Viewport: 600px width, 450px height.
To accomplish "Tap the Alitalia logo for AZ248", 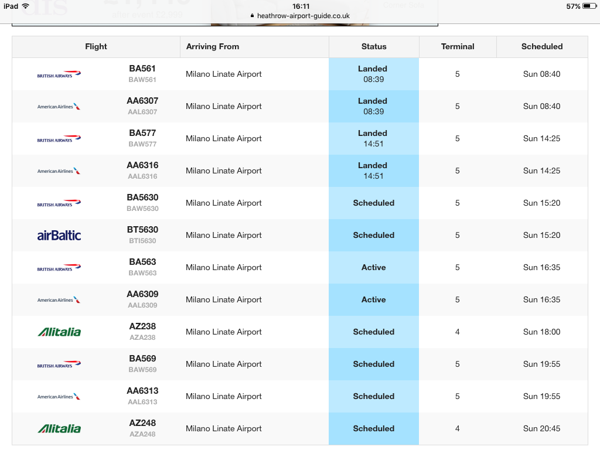I will coord(59,428).
